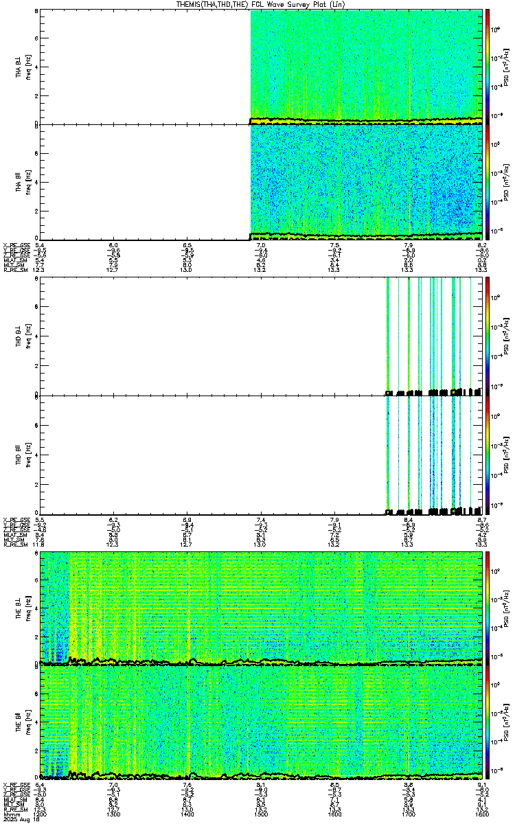
Task: Click the 1200 time tick label
Action: 41,814
